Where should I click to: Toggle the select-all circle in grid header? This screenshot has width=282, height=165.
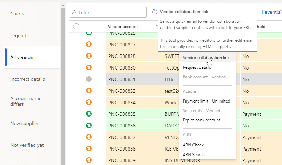pyautogui.click(x=76, y=26)
